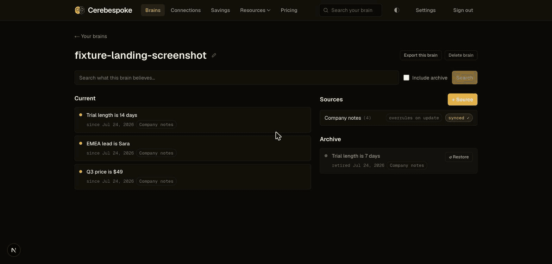Click the Archive section heading

tap(330, 139)
